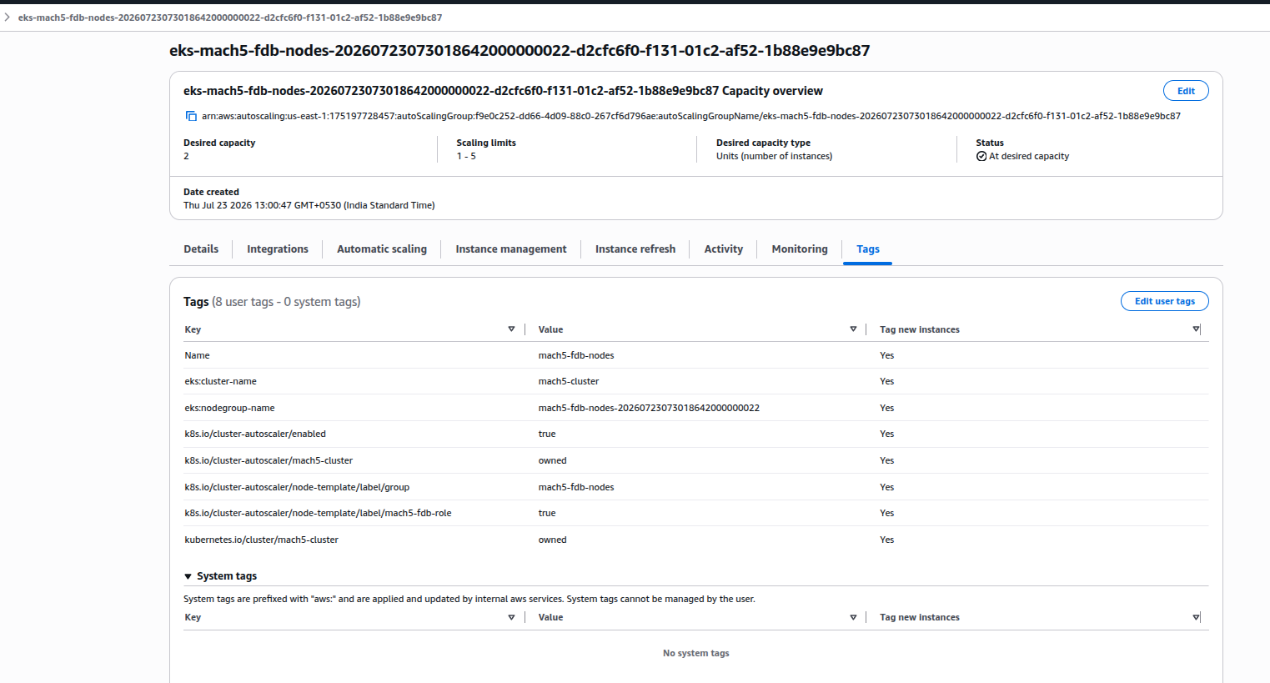Click the breadcrumb auto scaling group name
The width and height of the screenshot is (1270, 683).
click(230, 18)
